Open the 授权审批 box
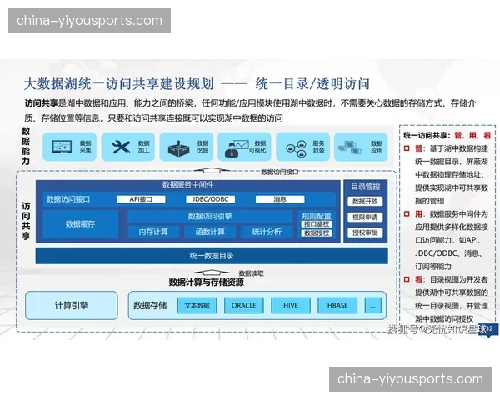Viewport: 500px width, 400px height. 365,232
